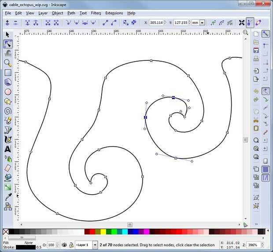Expand the Layer 1 selector dropdown

95,245
